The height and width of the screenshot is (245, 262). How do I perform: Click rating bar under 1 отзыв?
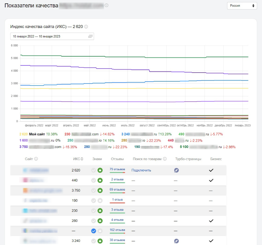click(x=117, y=203)
